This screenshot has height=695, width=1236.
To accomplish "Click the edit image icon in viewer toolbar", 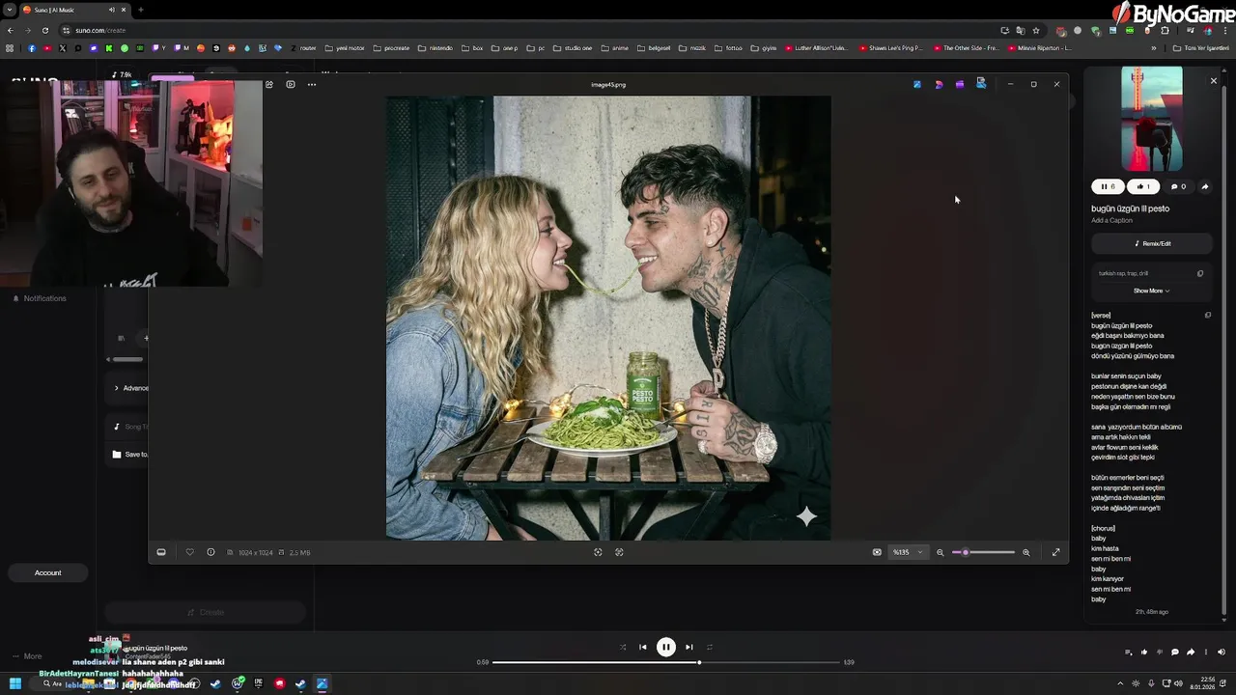I will pyautogui.click(x=269, y=85).
